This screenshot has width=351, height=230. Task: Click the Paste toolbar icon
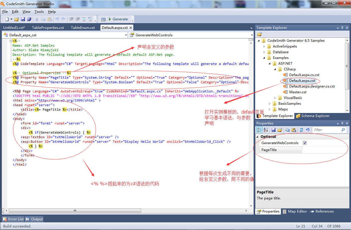coord(49,19)
